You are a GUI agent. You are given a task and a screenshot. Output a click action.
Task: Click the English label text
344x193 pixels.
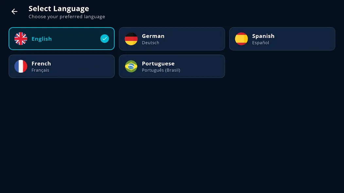[x=42, y=39]
